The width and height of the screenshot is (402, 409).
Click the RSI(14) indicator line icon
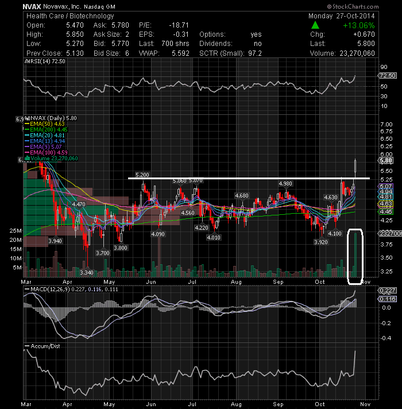pos(27,61)
